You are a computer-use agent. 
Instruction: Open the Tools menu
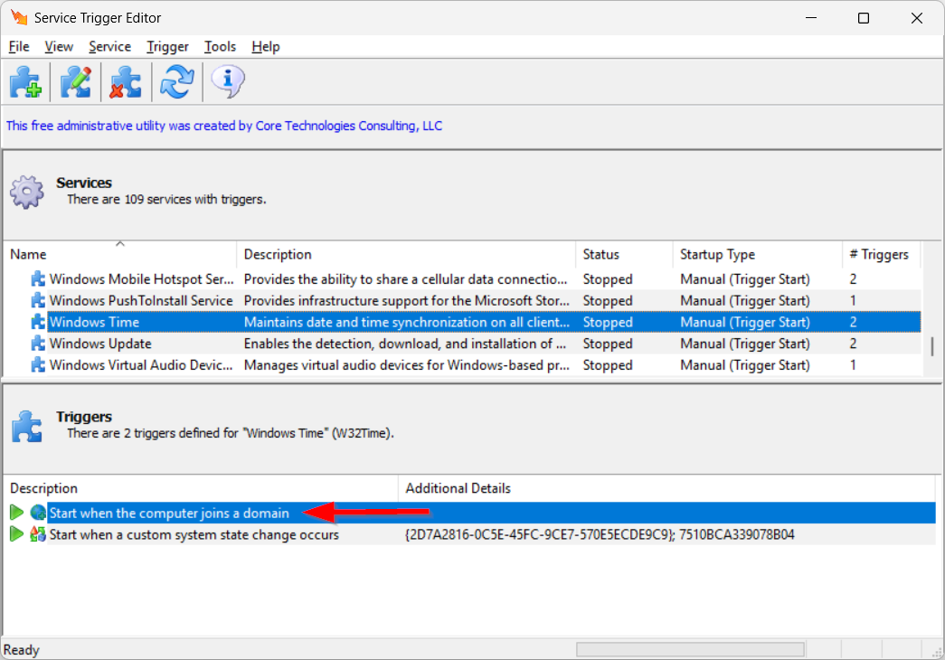click(220, 47)
